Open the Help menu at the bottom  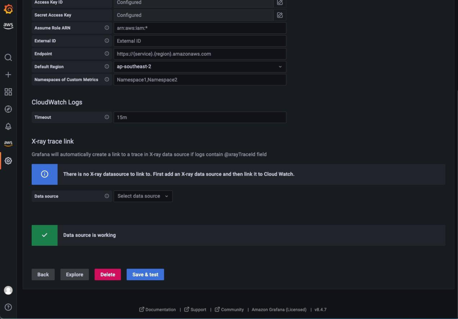8,307
